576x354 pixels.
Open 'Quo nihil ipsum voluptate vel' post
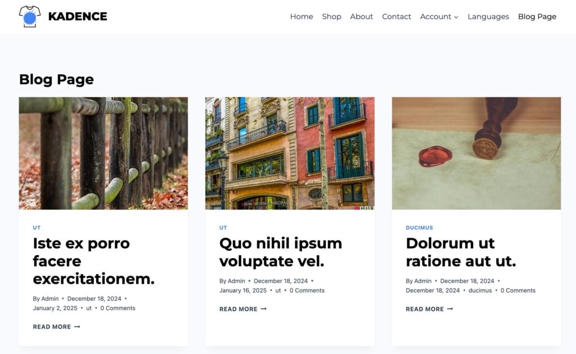(x=280, y=252)
